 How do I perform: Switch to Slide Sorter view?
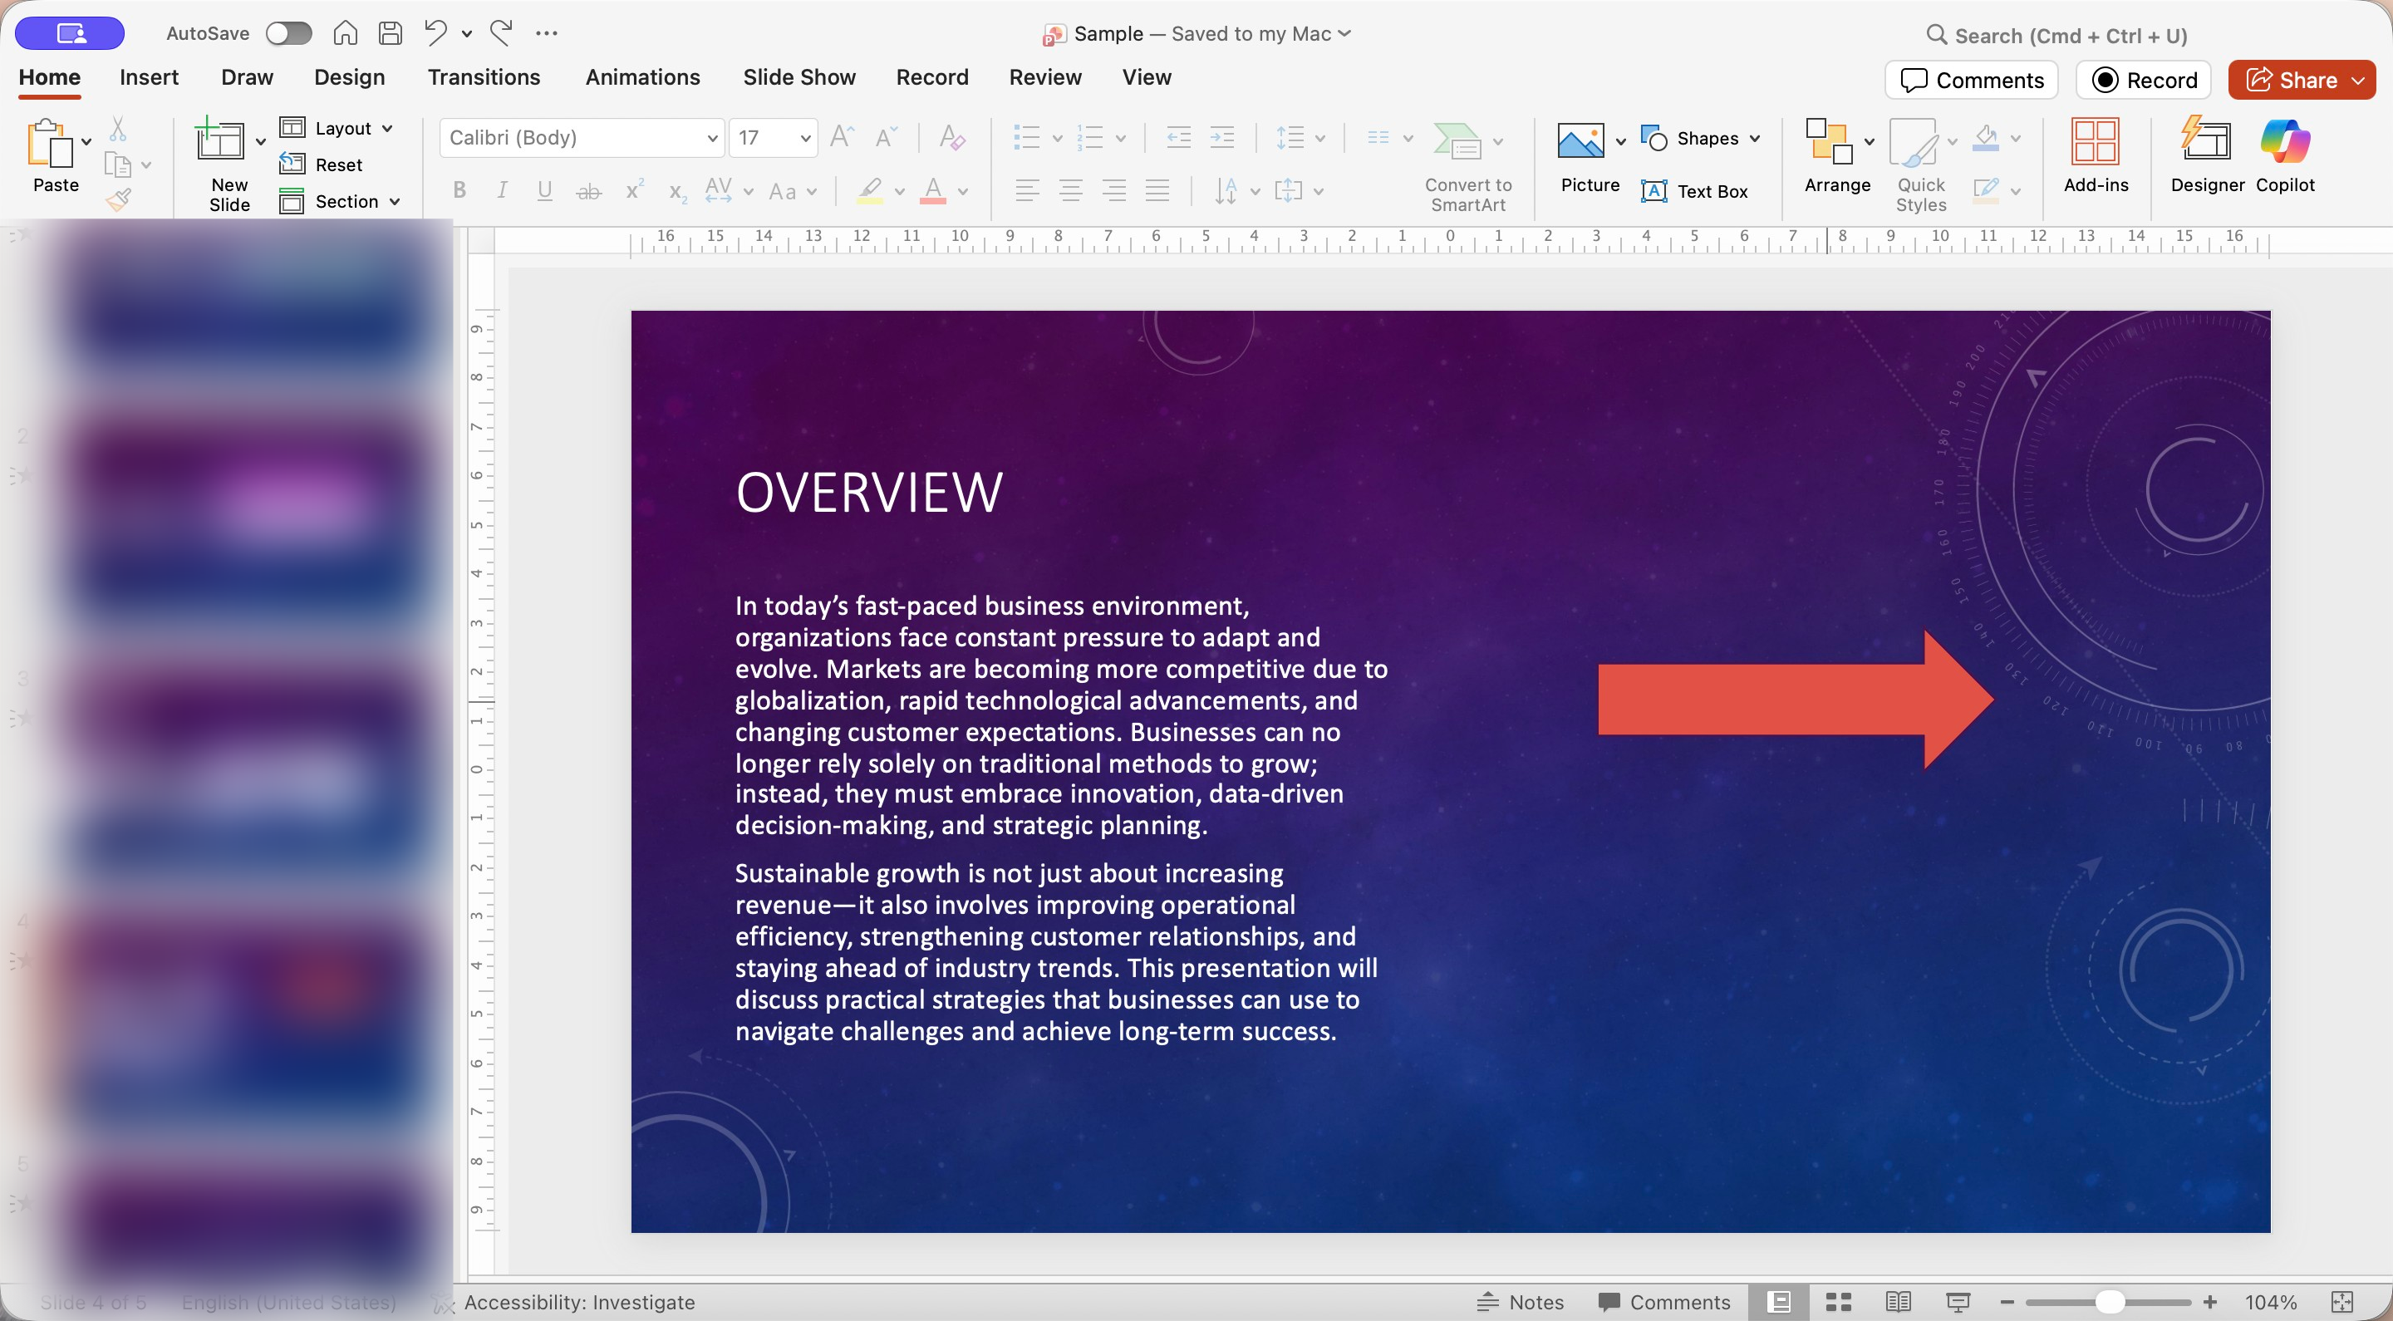click(x=1839, y=1302)
